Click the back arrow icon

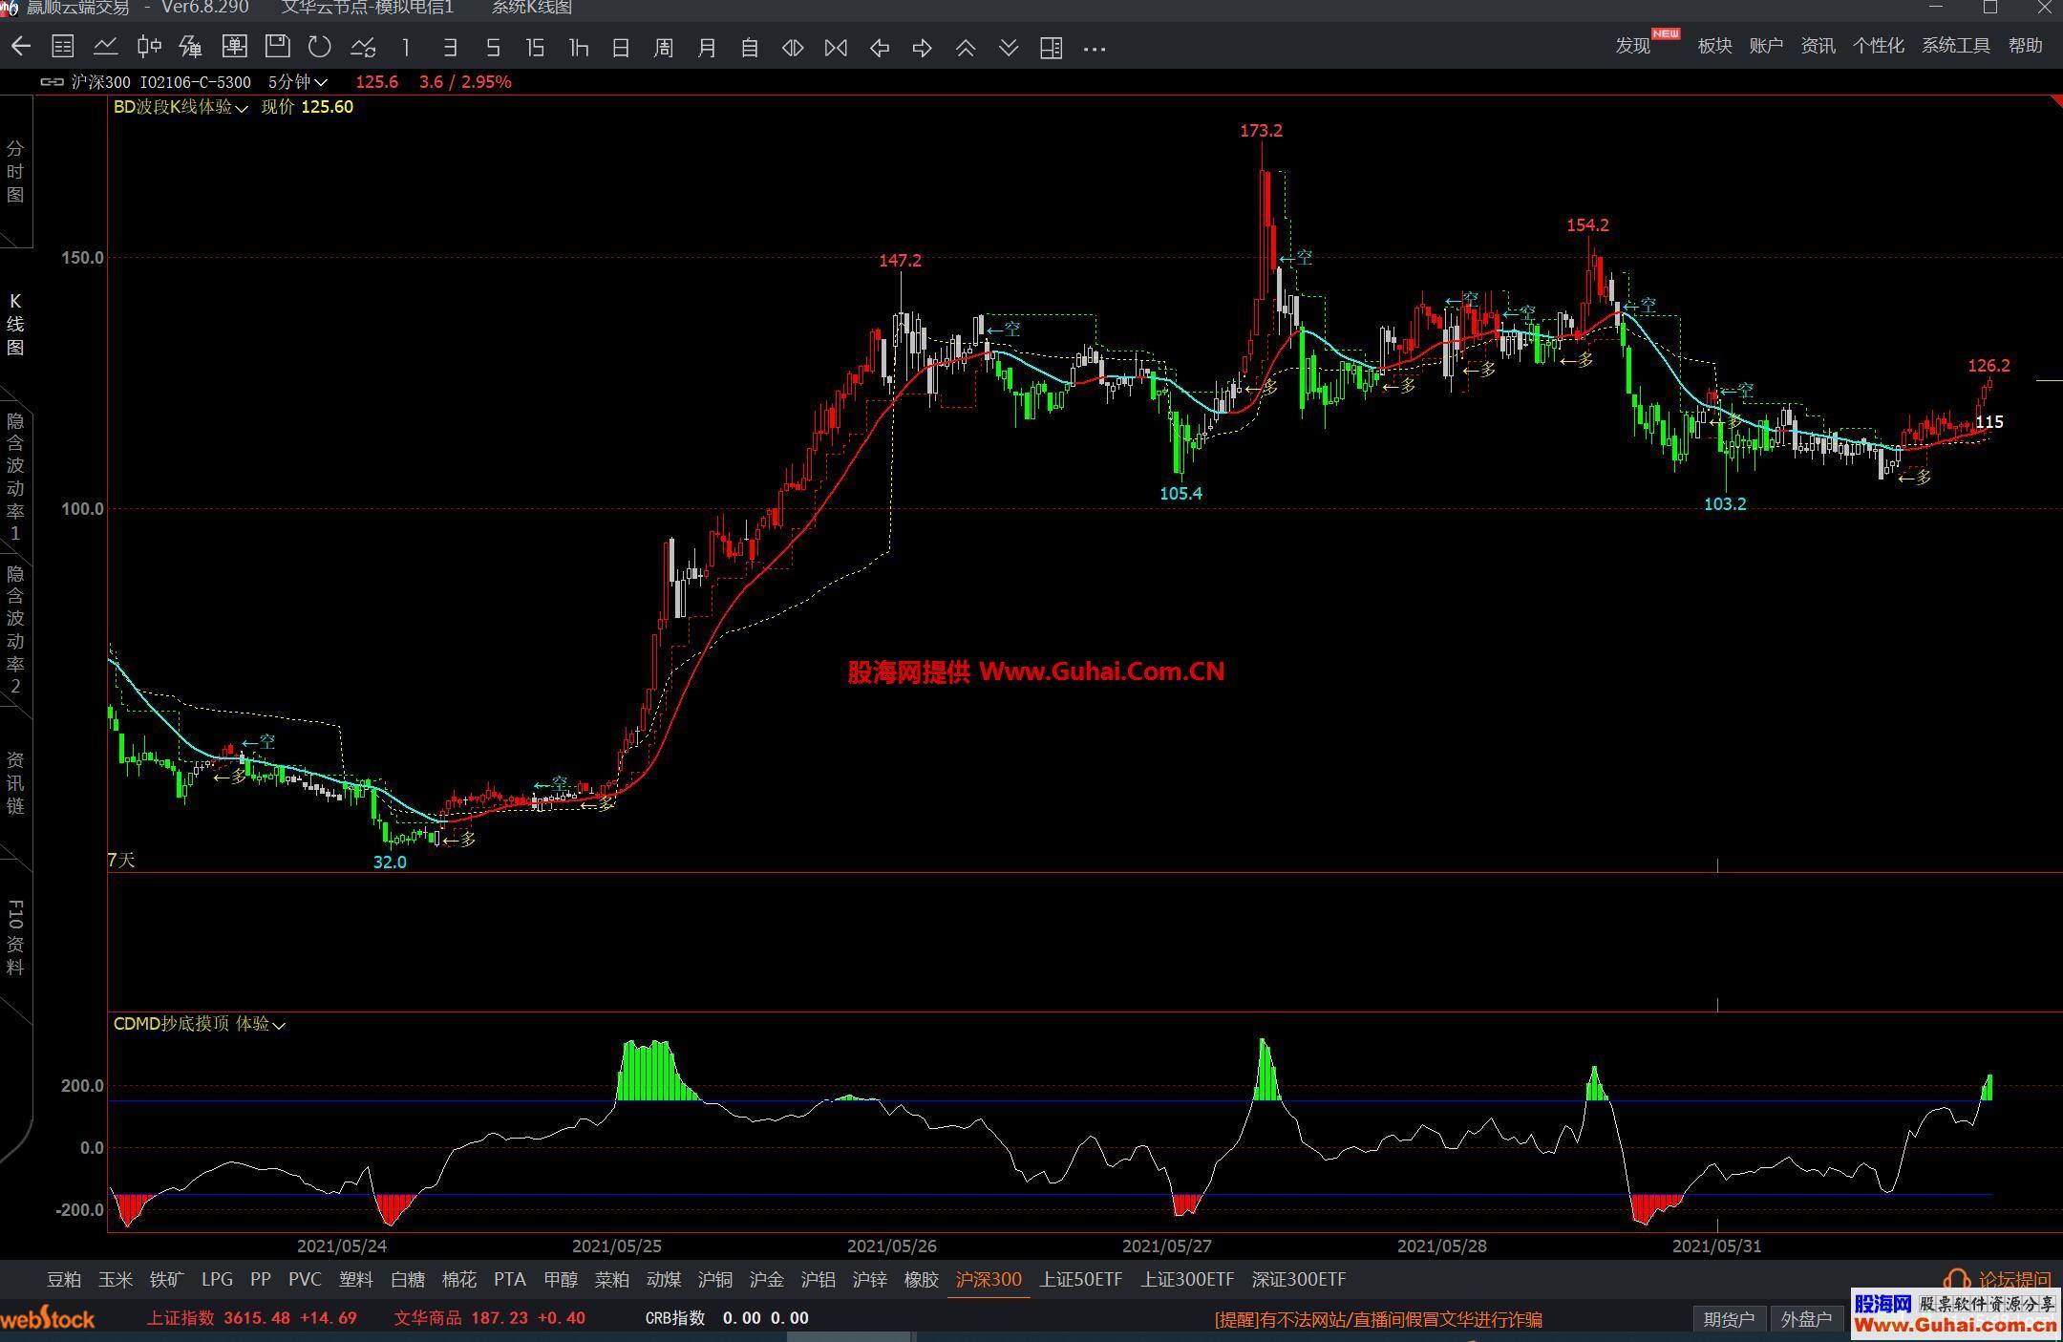(21, 47)
